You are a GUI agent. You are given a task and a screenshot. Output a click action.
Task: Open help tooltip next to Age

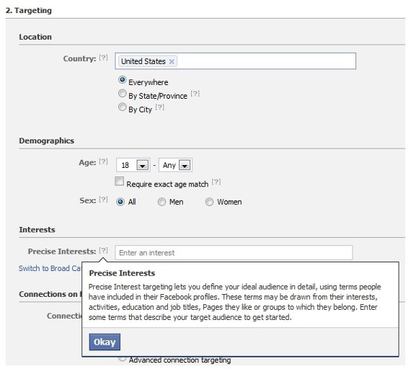tap(103, 161)
